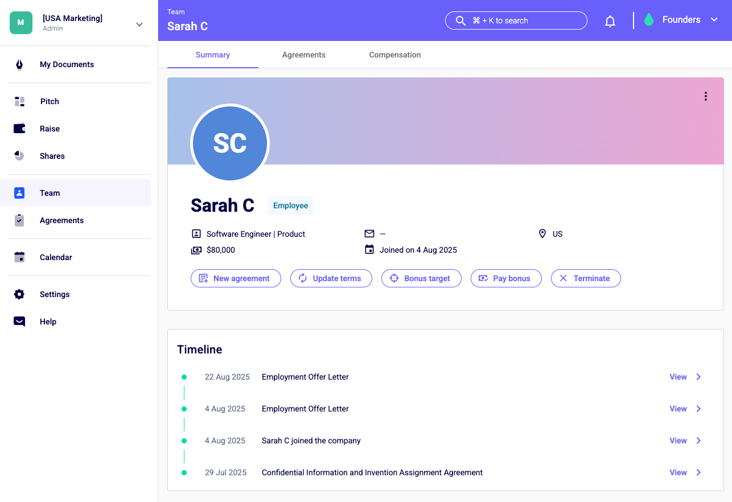
Task: Open Help chat icon
Action: [x=19, y=322]
